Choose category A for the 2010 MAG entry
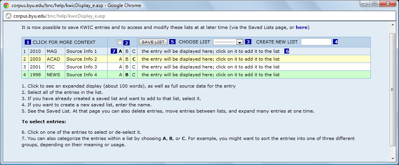 (x=121, y=51)
